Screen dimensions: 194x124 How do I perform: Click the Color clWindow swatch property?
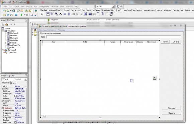[16, 96]
